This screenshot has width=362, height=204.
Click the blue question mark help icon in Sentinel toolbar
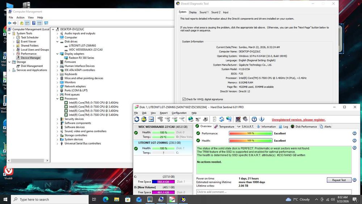point(254,119)
